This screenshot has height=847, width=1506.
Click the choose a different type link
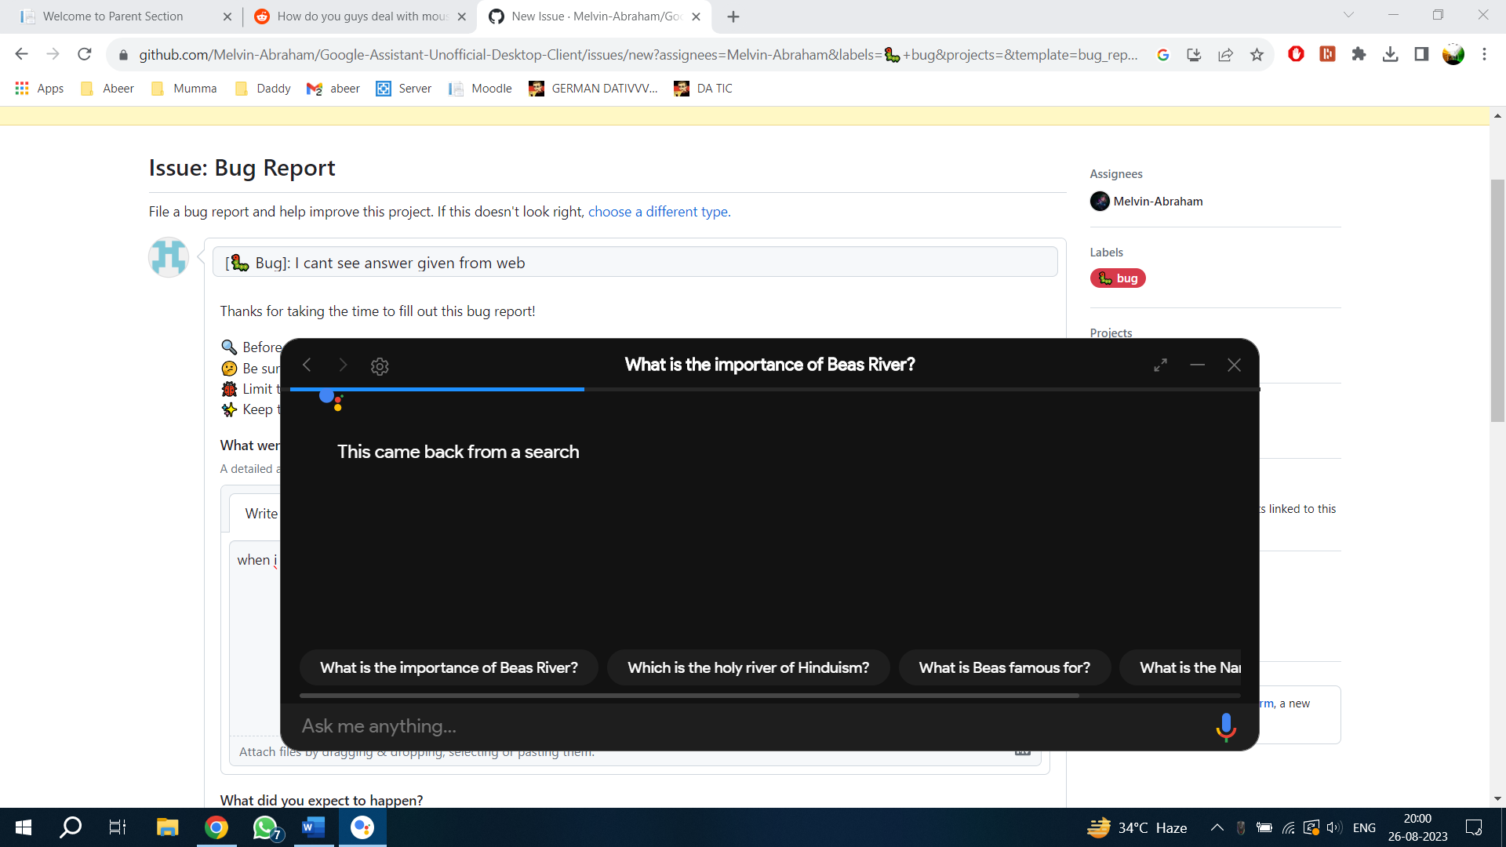click(658, 211)
